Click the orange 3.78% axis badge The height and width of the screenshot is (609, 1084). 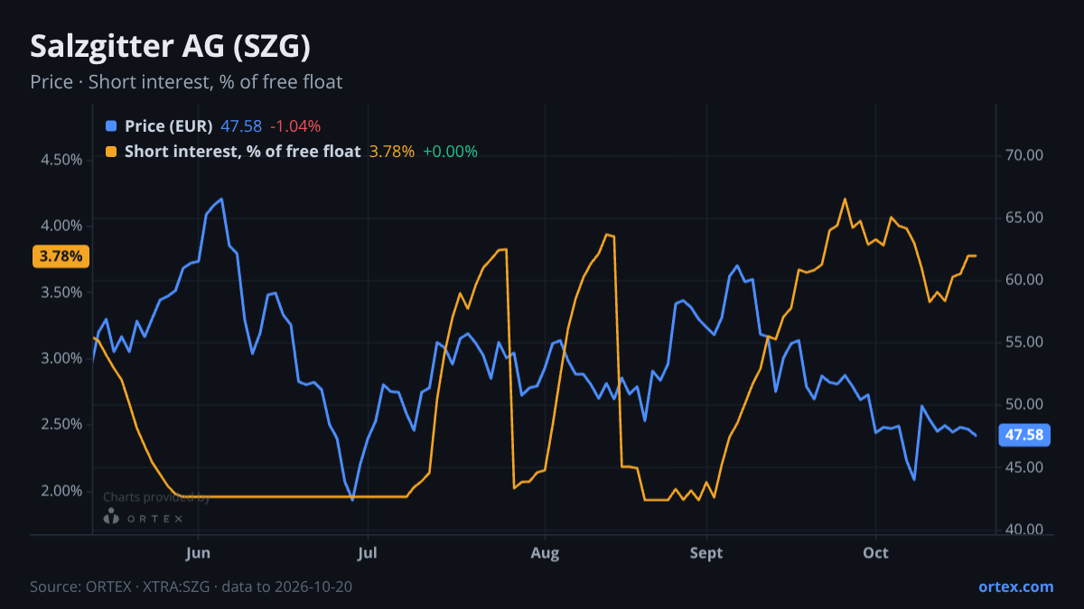(61, 256)
